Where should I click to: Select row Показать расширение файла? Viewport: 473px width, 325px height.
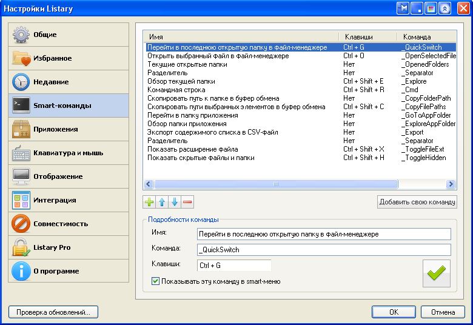(301, 149)
